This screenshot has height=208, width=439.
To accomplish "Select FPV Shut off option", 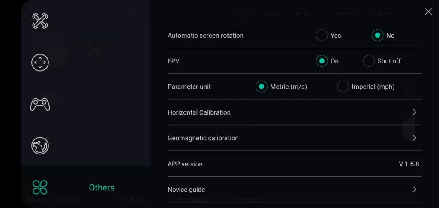I will click(369, 61).
